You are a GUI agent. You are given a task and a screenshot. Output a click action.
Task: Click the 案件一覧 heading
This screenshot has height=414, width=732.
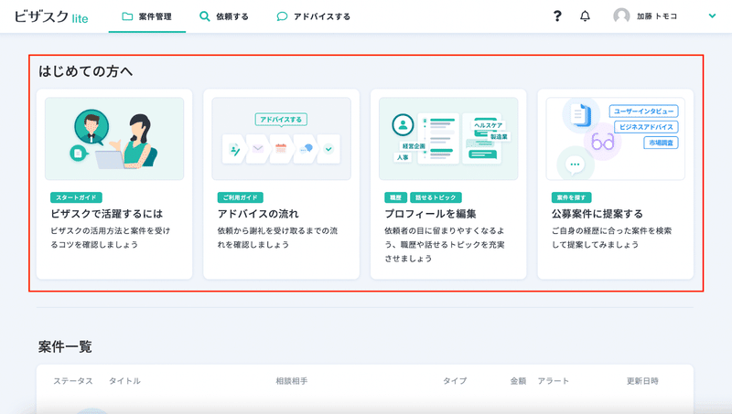click(x=65, y=346)
